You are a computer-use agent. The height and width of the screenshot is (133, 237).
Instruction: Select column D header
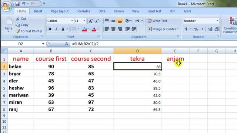coord(137,51)
